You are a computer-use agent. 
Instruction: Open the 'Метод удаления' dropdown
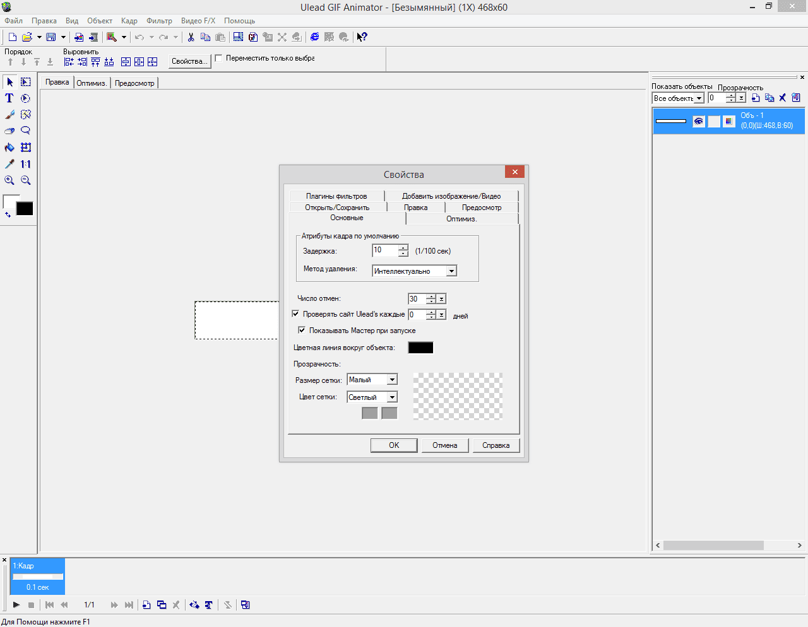[x=451, y=271]
